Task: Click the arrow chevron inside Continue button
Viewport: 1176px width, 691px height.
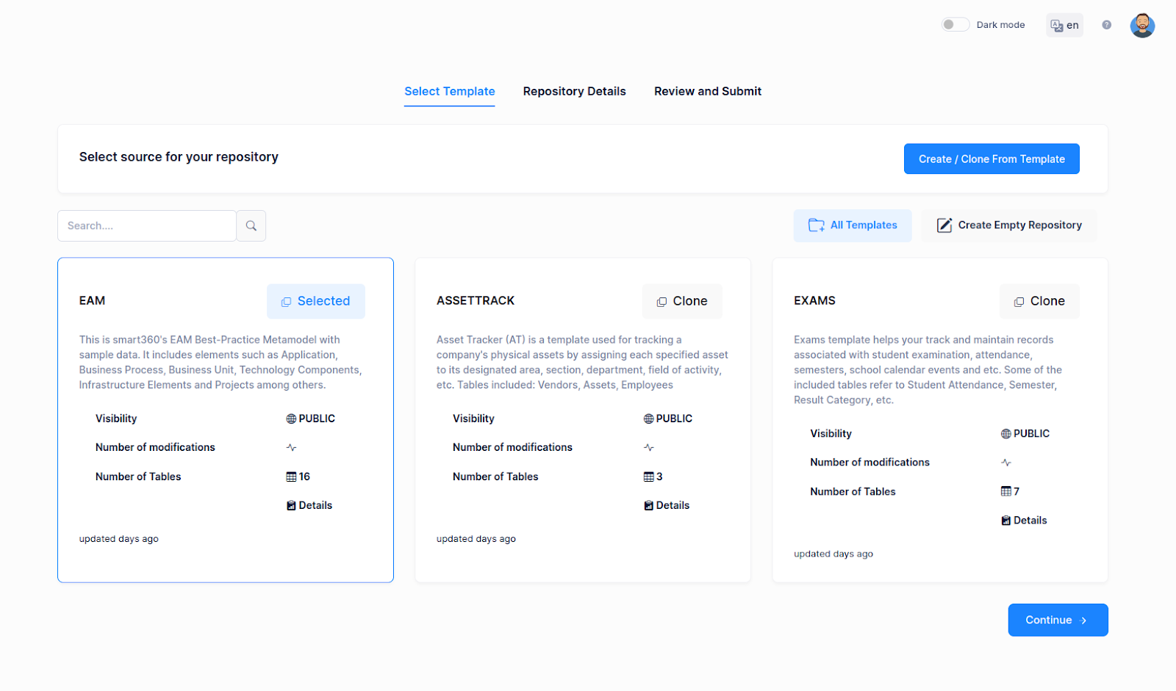Action: (1083, 621)
